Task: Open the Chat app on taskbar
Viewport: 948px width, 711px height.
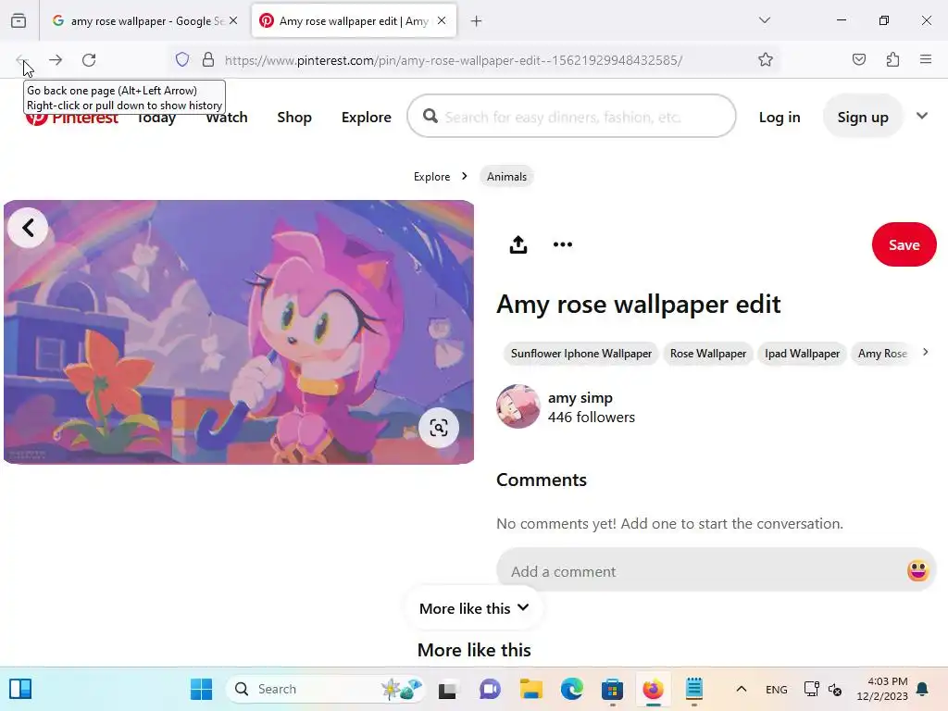Action: coord(489,689)
